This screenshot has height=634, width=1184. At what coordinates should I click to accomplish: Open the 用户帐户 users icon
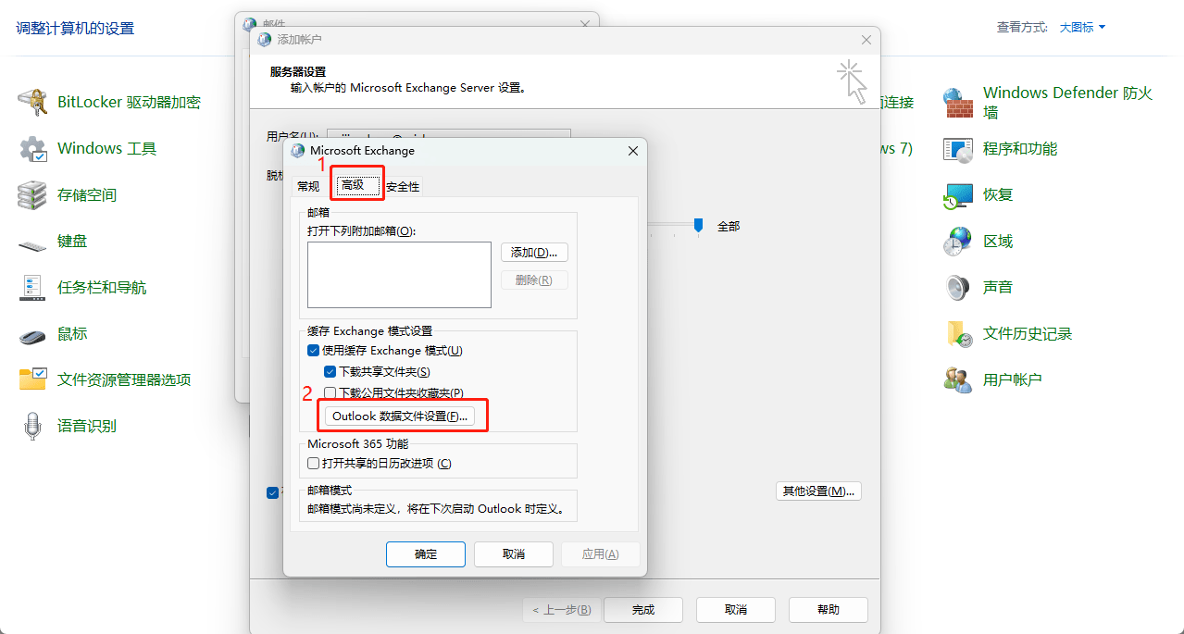(958, 379)
